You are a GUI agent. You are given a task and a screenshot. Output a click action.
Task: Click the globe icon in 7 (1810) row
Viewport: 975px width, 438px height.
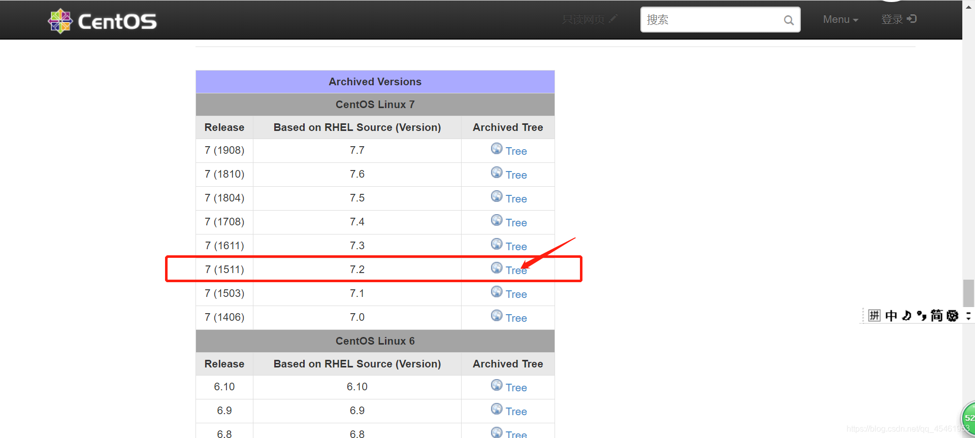point(497,172)
